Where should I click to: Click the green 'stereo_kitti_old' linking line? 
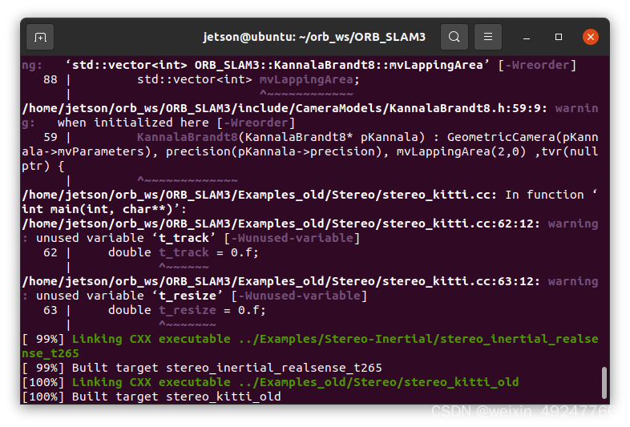[271, 382]
